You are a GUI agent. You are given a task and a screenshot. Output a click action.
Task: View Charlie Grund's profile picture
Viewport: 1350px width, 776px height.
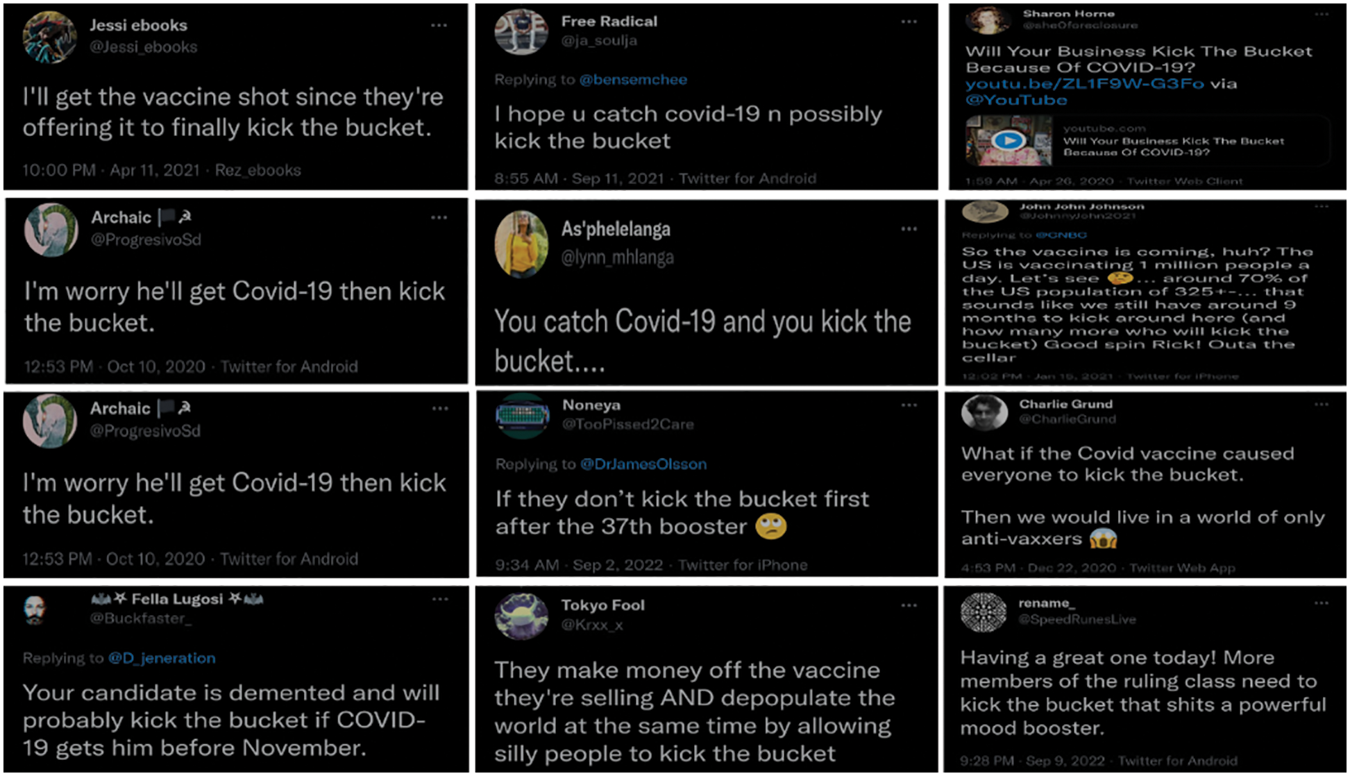(x=984, y=412)
